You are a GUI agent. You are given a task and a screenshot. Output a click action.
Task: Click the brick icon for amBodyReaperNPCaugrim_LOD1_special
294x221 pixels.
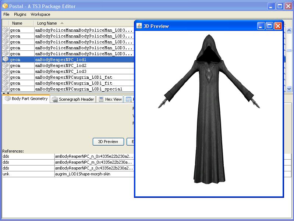(6, 89)
